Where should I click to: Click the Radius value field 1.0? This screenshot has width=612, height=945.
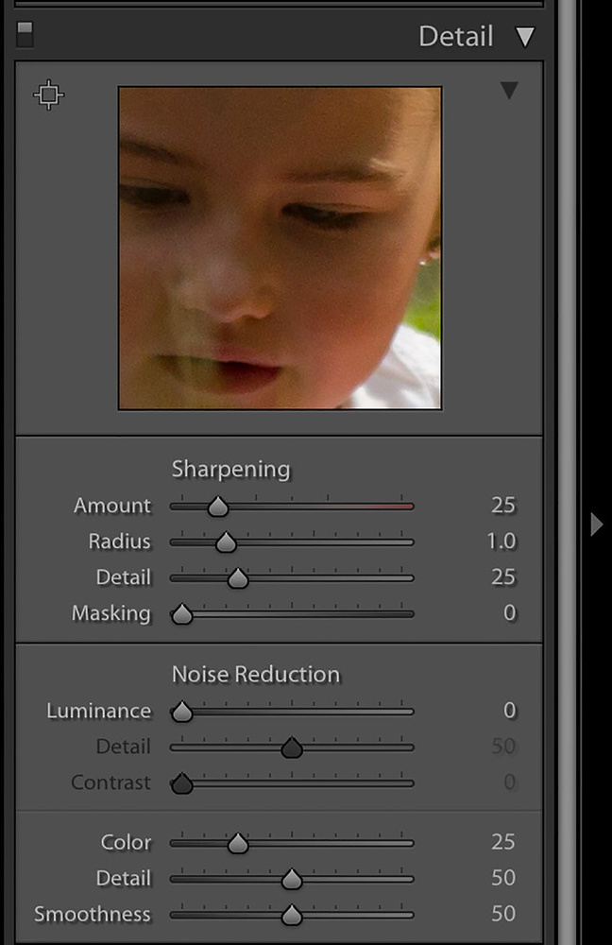point(501,541)
